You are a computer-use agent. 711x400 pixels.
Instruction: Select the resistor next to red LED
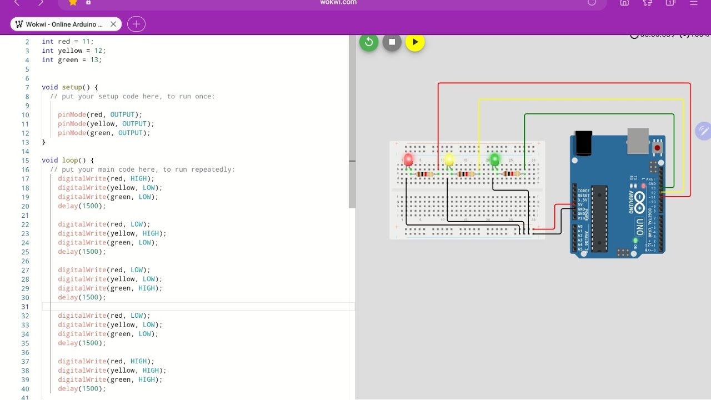coord(424,174)
